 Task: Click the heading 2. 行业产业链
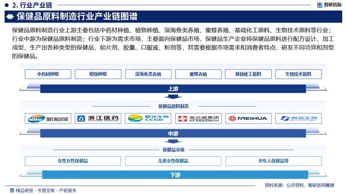tap(32, 5)
